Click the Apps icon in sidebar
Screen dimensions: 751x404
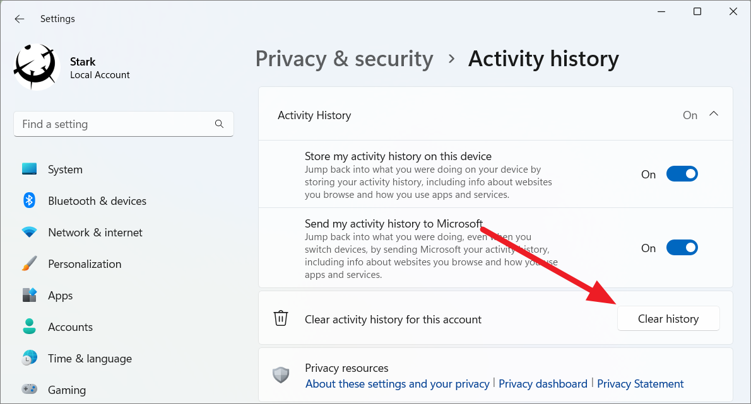coord(29,295)
